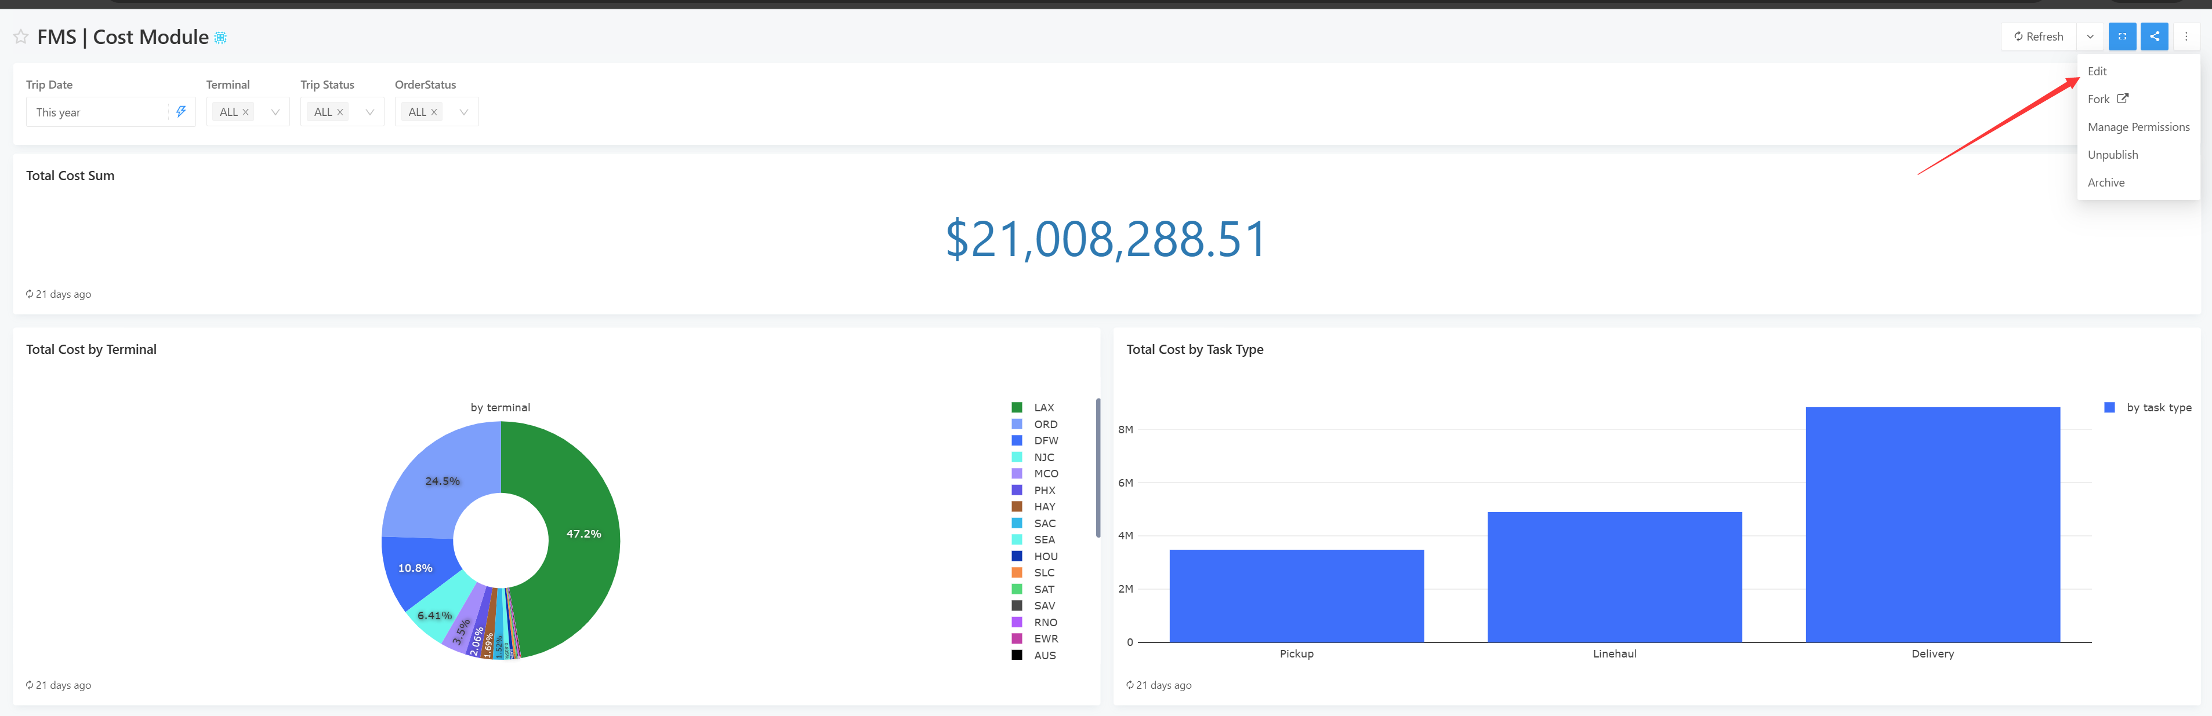
Task: Remove the ALL tag in OrderStatus filter
Action: point(434,112)
